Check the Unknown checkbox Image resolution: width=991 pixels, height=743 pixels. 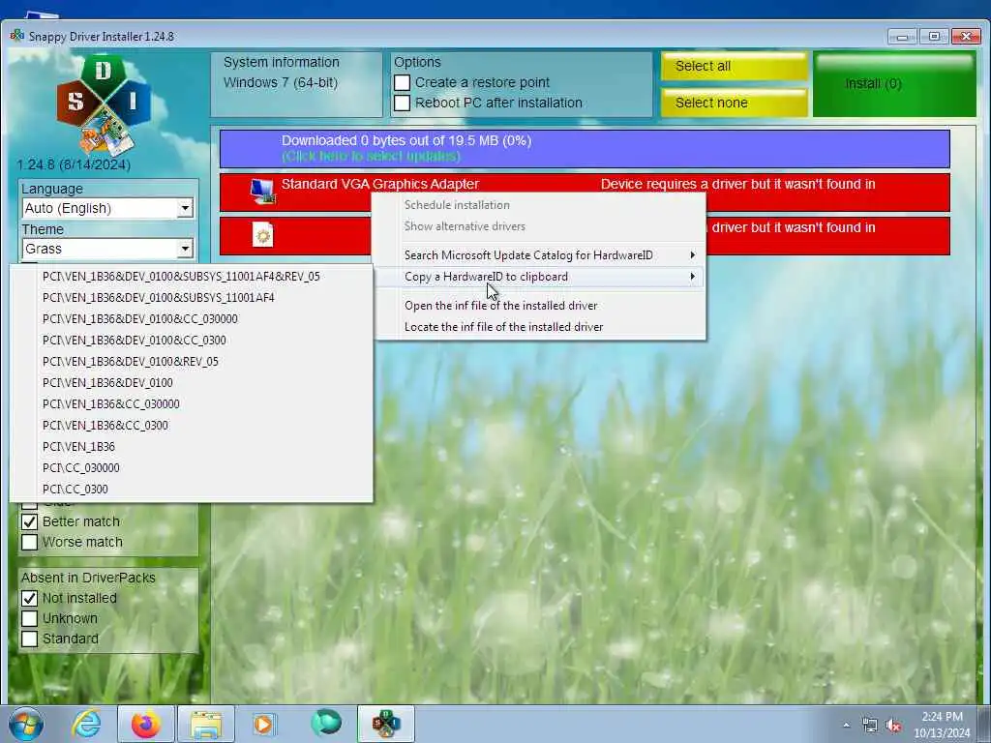(x=29, y=618)
